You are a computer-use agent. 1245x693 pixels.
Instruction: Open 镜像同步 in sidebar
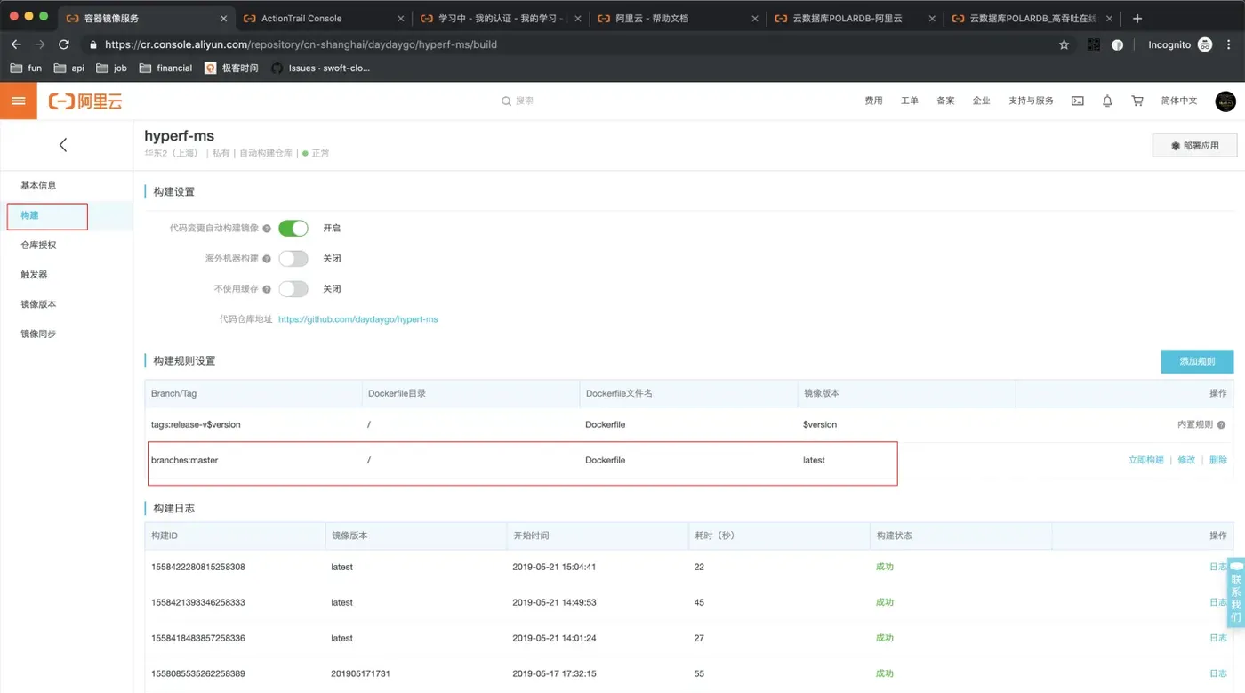[x=38, y=334]
